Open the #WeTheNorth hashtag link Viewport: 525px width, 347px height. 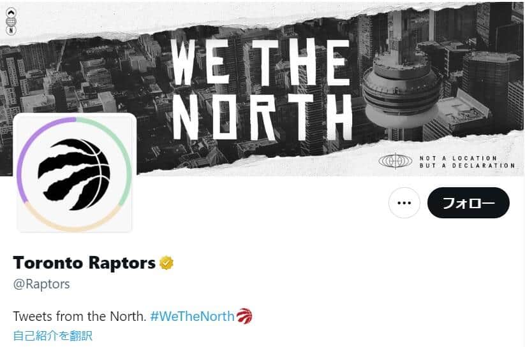pyautogui.click(x=192, y=316)
